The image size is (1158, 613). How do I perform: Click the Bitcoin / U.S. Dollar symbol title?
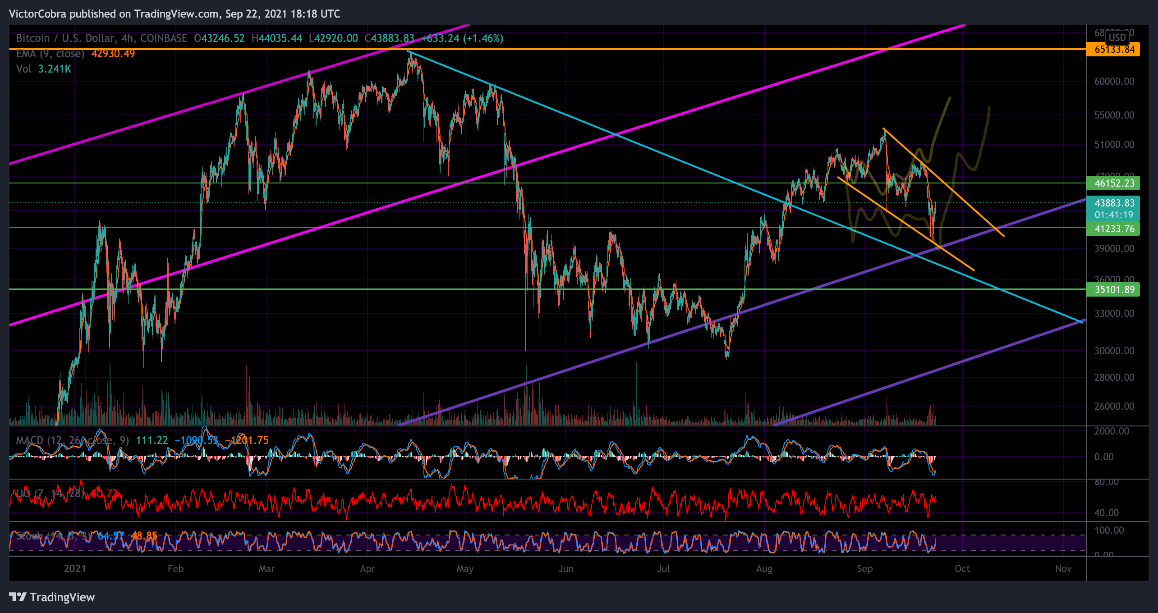point(102,38)
